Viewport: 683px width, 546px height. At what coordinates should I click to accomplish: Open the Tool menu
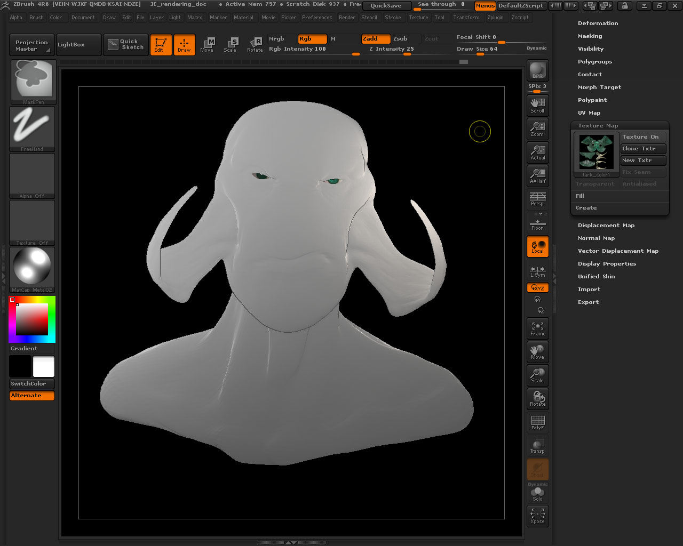point(440,17)
